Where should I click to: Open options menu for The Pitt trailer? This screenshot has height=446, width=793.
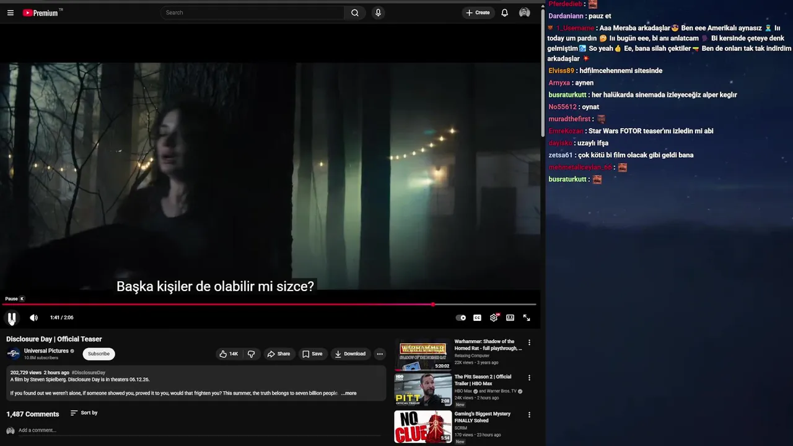click(529, 377)
